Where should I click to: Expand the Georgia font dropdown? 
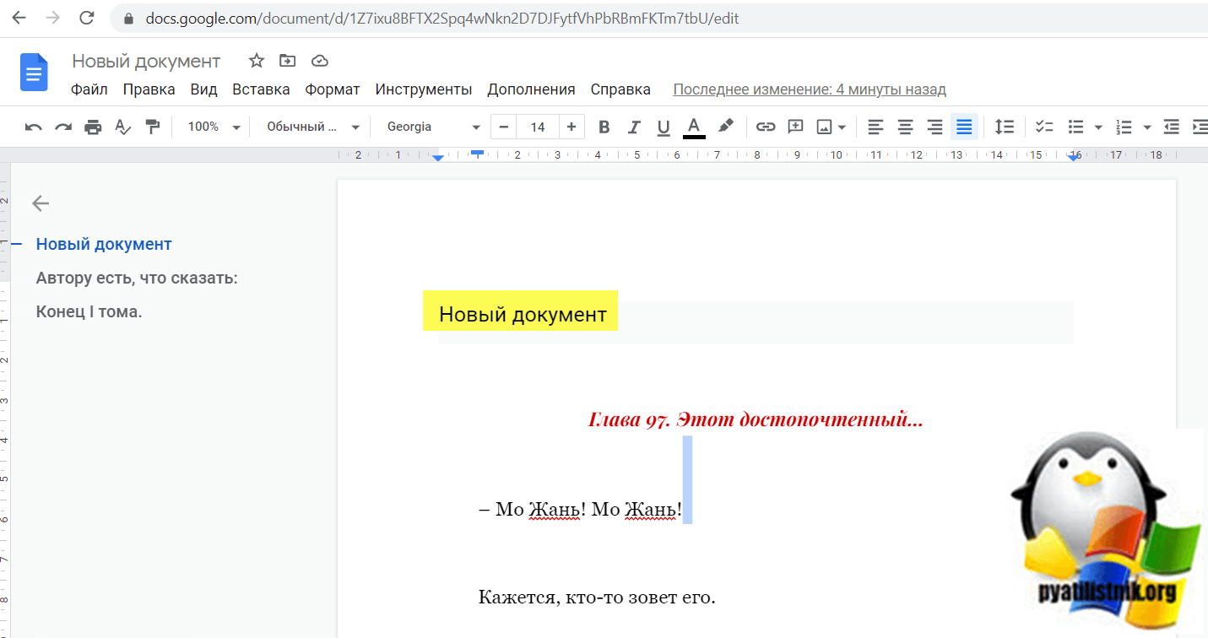pyautogui.click(x=433, y=127)
